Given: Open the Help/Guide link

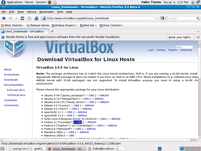Looking at the screenshot, I should coord(186,50).
